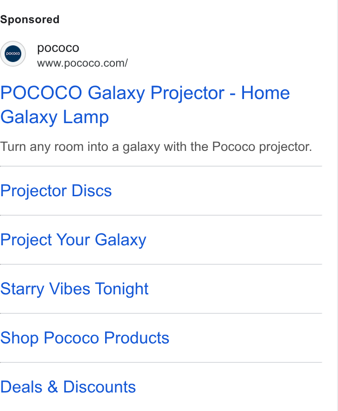Click the Sponsored label
Viewport: 338px width, 411px height.
tap(30, 19)
